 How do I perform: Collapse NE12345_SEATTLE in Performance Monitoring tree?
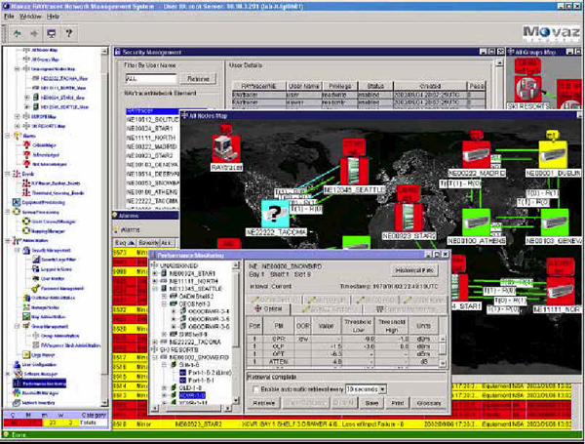pos(155,289)
